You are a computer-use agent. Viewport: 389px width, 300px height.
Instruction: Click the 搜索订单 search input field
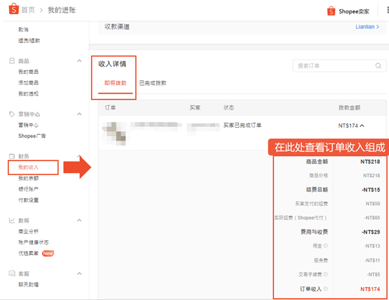pyautogui.click(x=339, y=66)
